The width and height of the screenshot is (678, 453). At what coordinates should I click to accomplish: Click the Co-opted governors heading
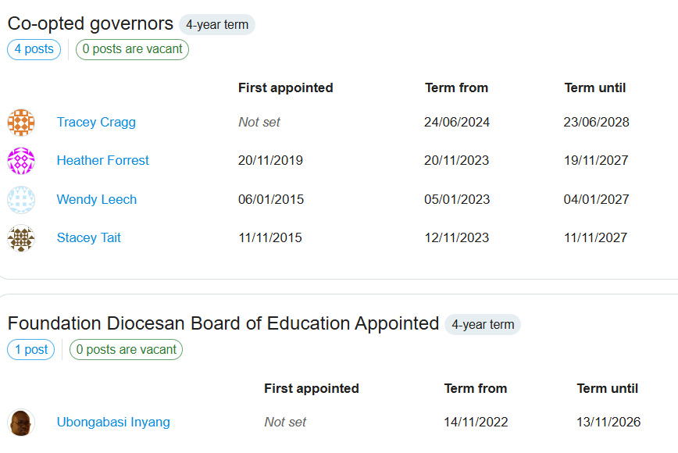[x=90, y=23]
